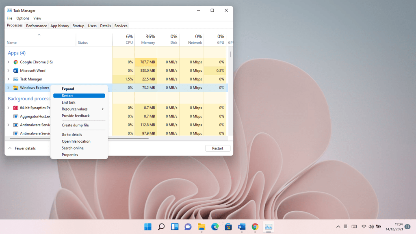Expand the Google Chrome process group
416x234 pixels.
pyautogui.click(x=9, y=62)
